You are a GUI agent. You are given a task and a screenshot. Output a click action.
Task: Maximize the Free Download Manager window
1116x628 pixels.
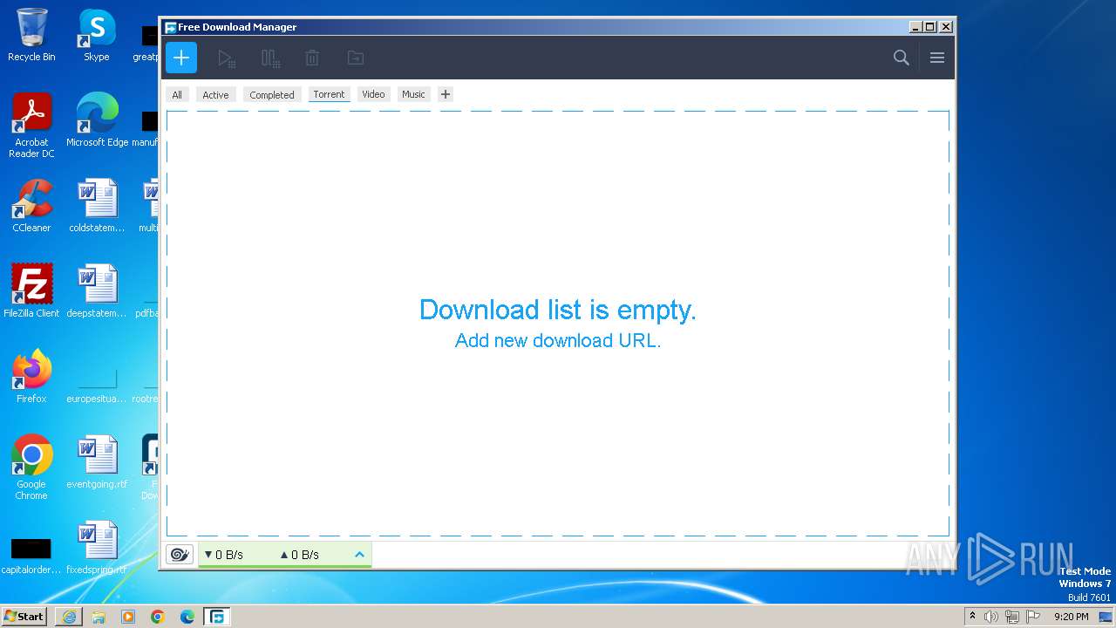(x=930, y=27)
